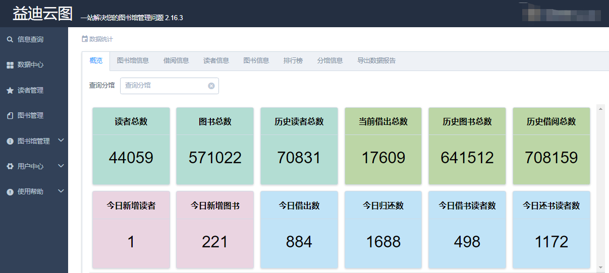The image size is (609, 273).
Task: Click the info icon beside 图书馆管理
Action: point(10,142)
